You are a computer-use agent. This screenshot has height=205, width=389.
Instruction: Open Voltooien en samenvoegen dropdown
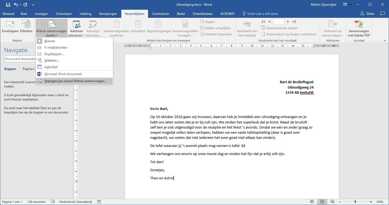[x=333, y=28]
